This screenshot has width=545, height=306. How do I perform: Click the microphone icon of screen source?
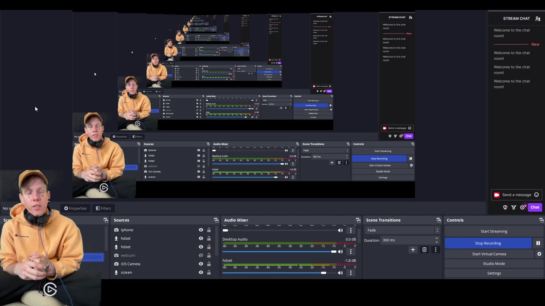click(x=116, y=272)
